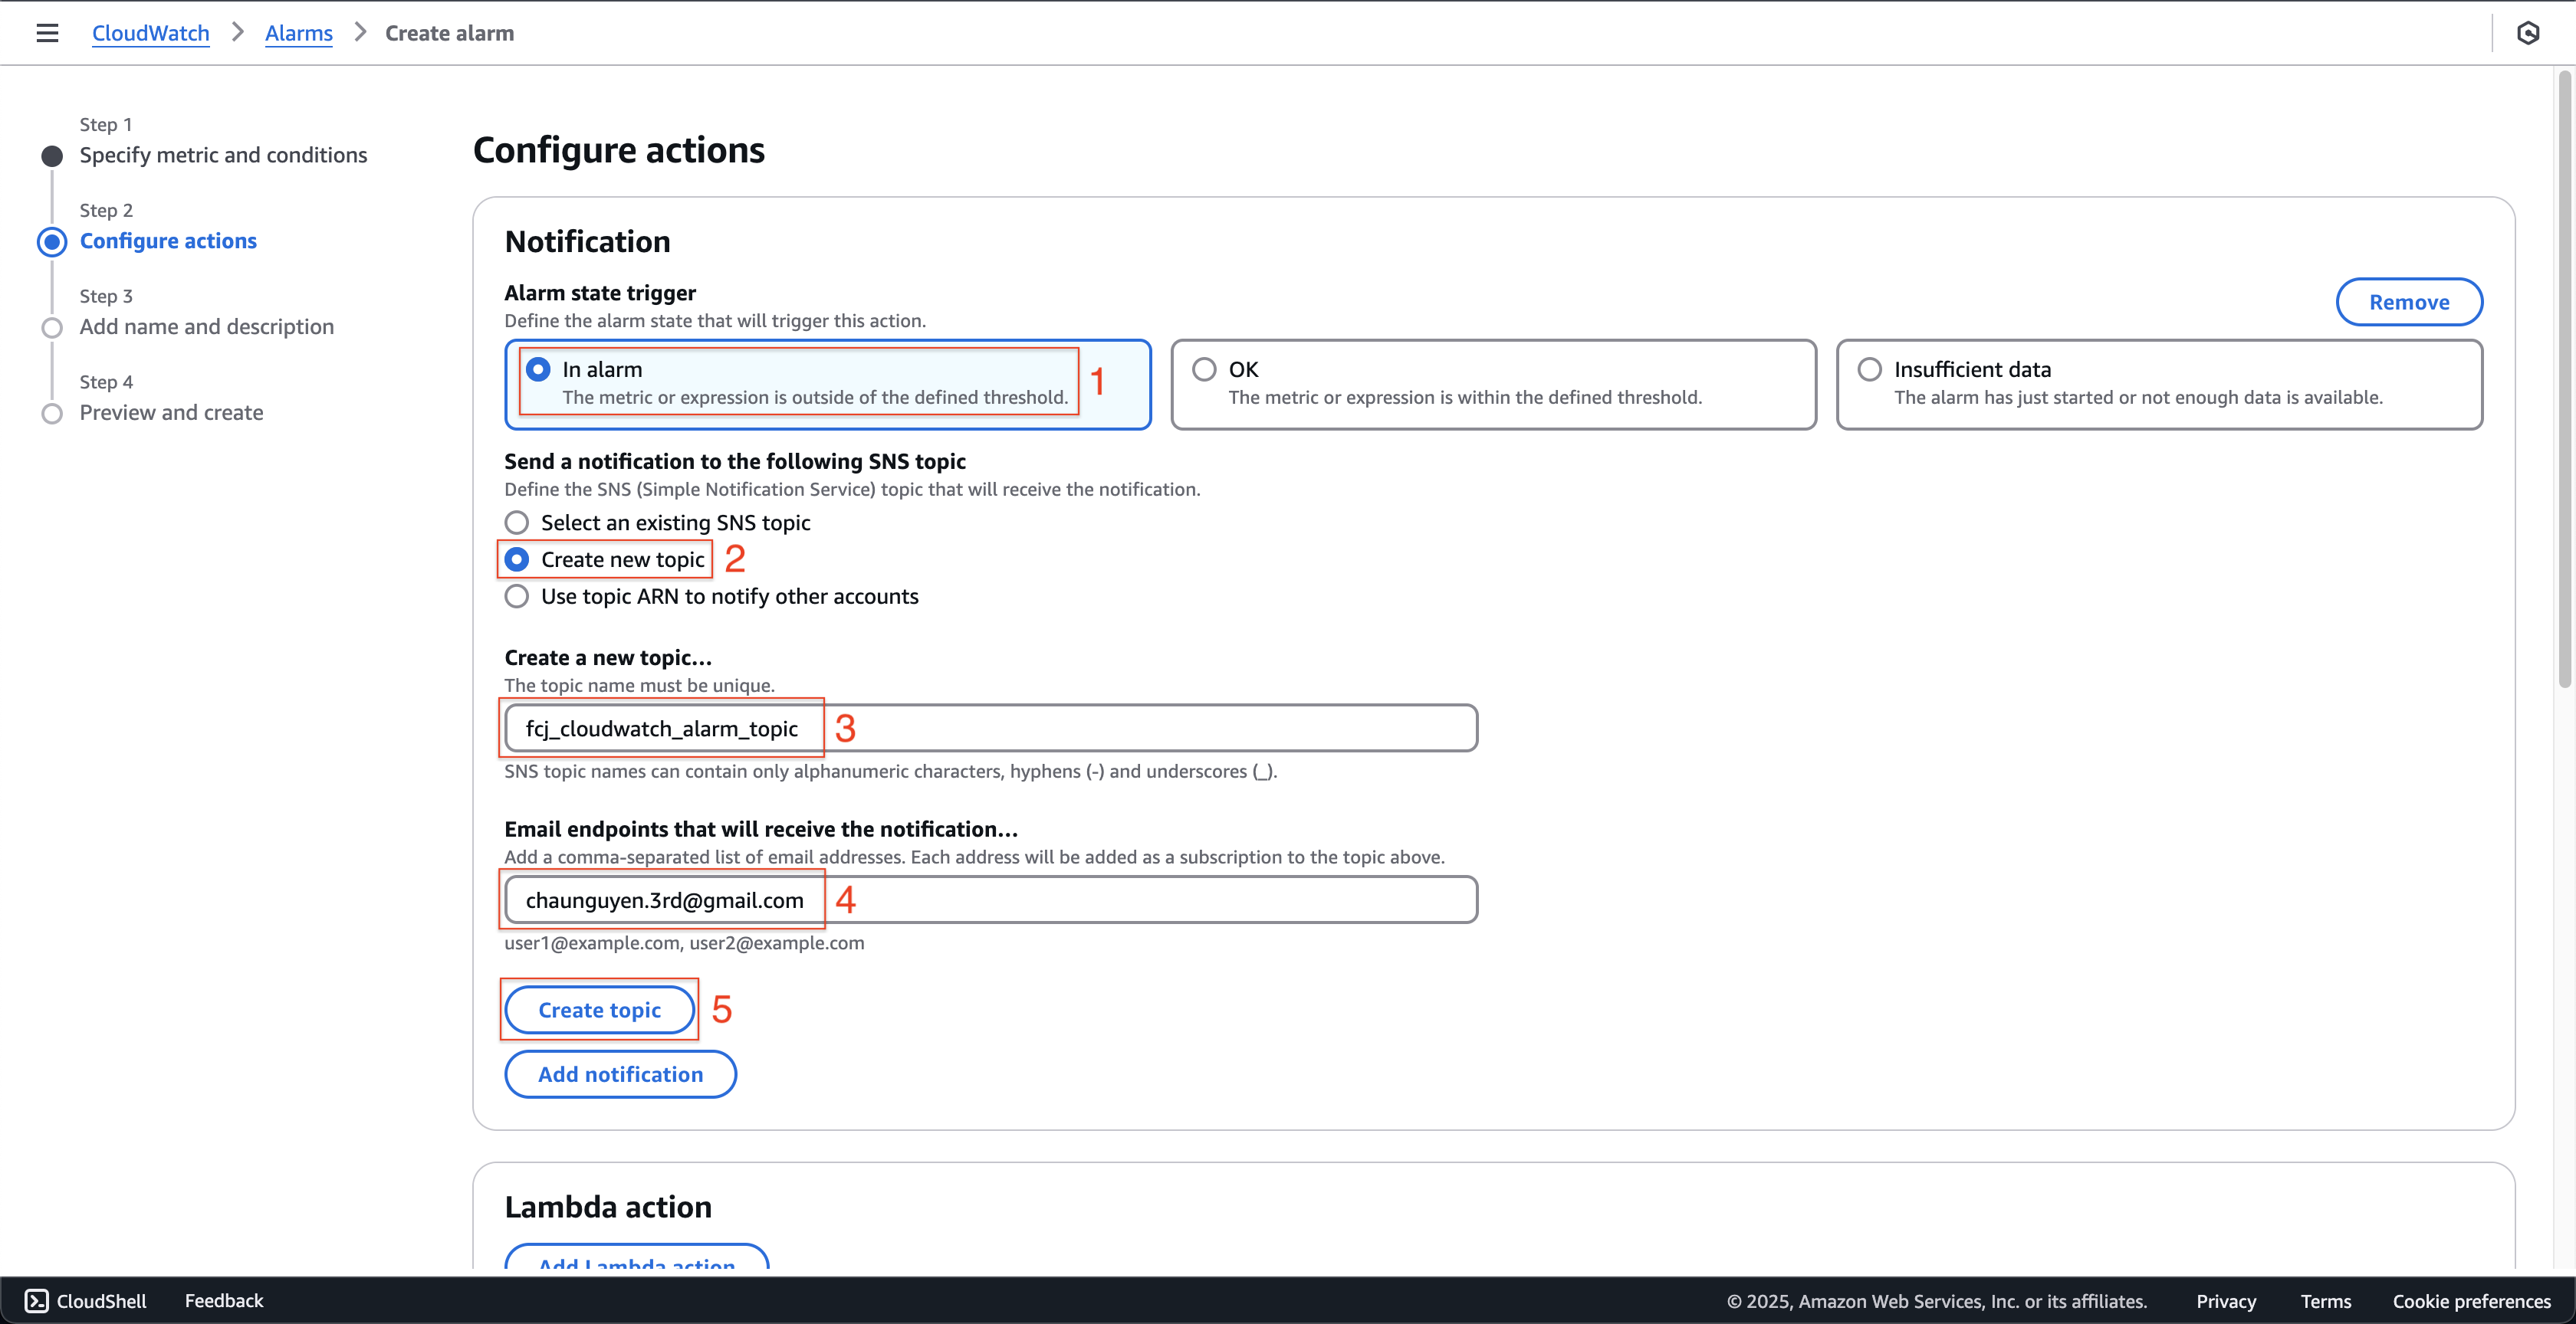
Task: Expand the Use topic ARN option
Action: [x=517, y=595]
